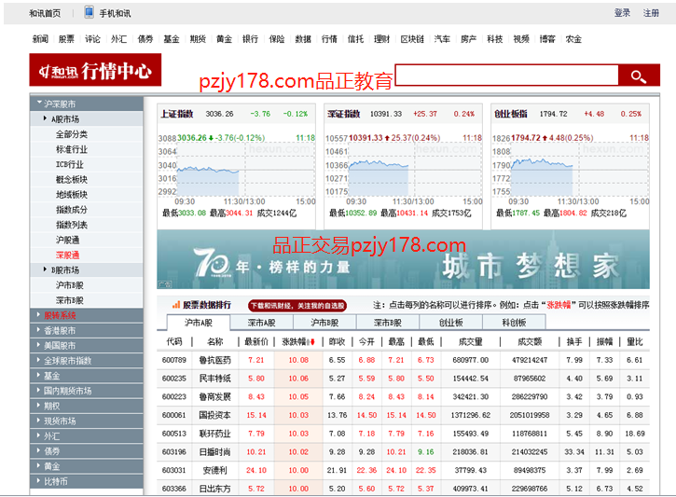Image resolution: width=676 pixels, height=497 pixels.
Task: Open the 手机和讯 link
Action: pos(115,13)
